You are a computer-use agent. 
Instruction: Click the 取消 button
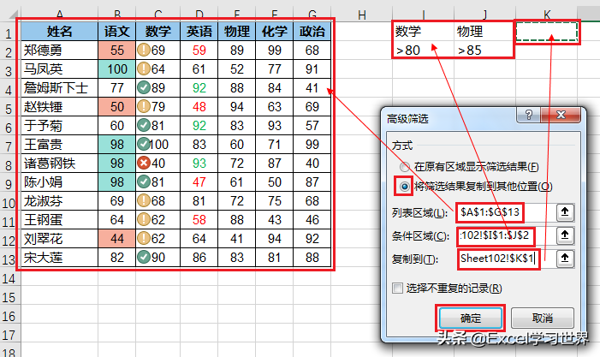[x=542, y=318]
